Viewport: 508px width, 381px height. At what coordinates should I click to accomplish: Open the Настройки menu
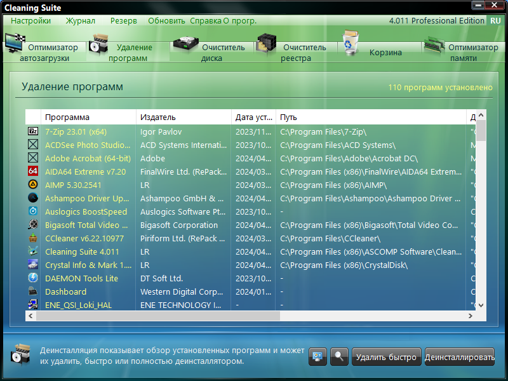tap(30, 21)
